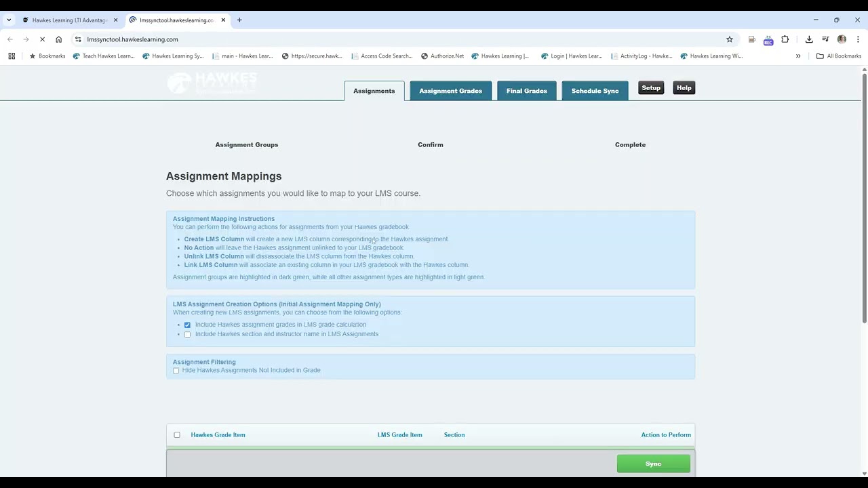Open the Extensions puzzle icon
Viewport: 868px width, 488px height.
pyautogui.click(x=785, y=39)
